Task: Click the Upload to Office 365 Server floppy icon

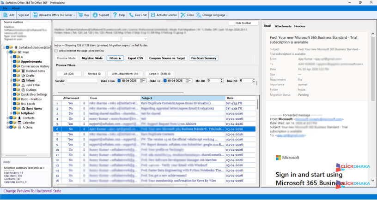Action: (35, 15)
